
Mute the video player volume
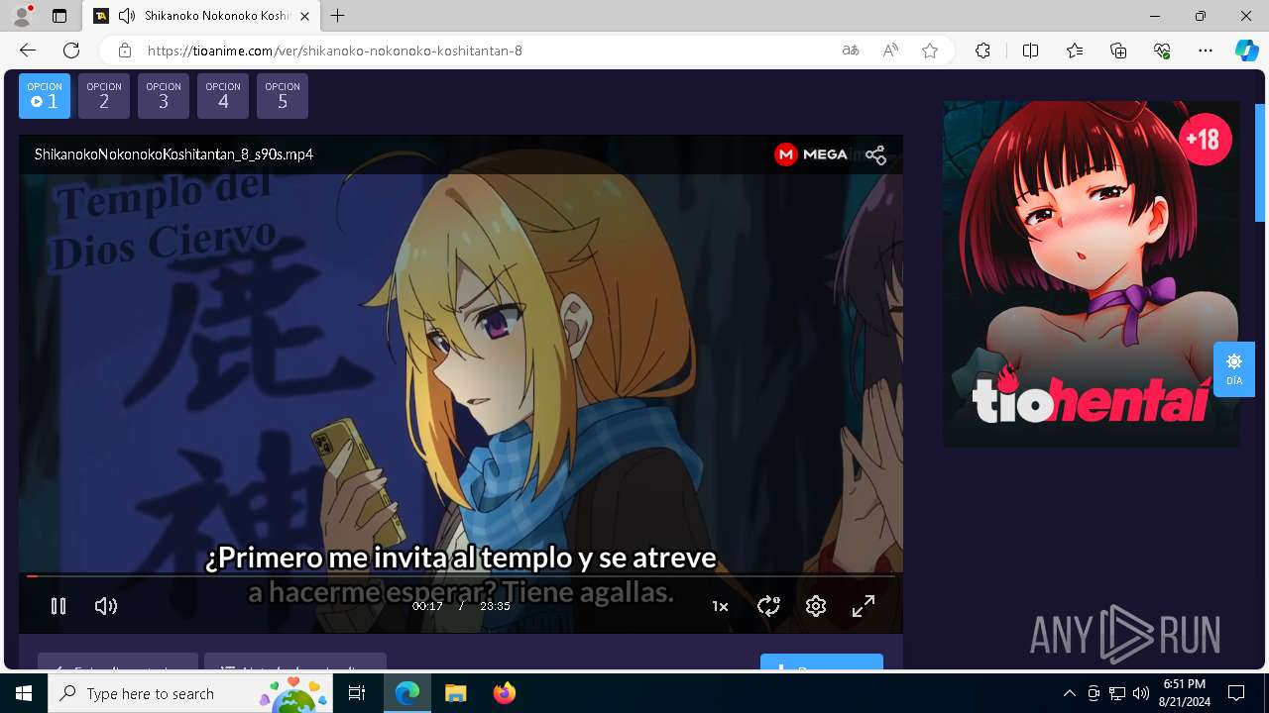tap(105, 606)
